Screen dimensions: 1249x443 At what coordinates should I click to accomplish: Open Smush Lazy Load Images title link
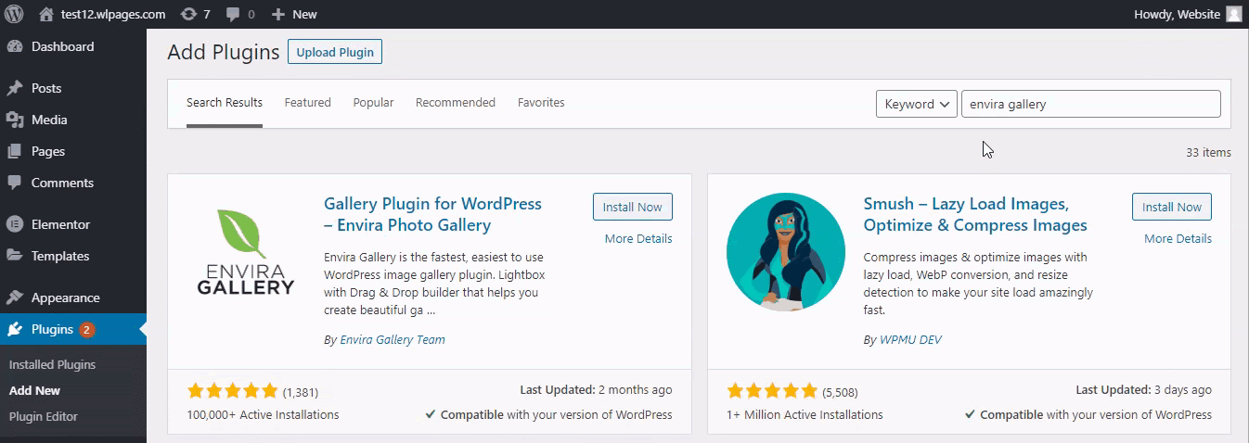pyautogui.click(x=975, y=214)
